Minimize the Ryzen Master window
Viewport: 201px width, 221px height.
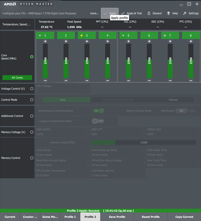[x=181, y=5]
